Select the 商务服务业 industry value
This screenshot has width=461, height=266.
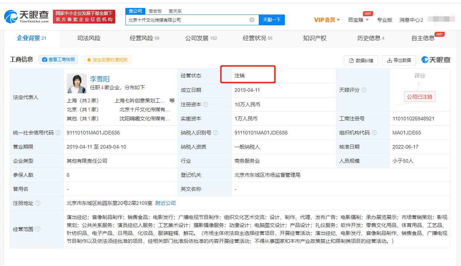[247, 161]
